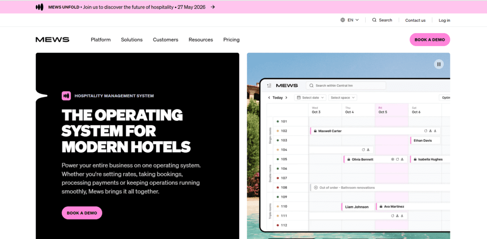Viewport: 487px width, 239px height.
Task: Click the Triple rooms group label
Action: [x=270, y=211]
